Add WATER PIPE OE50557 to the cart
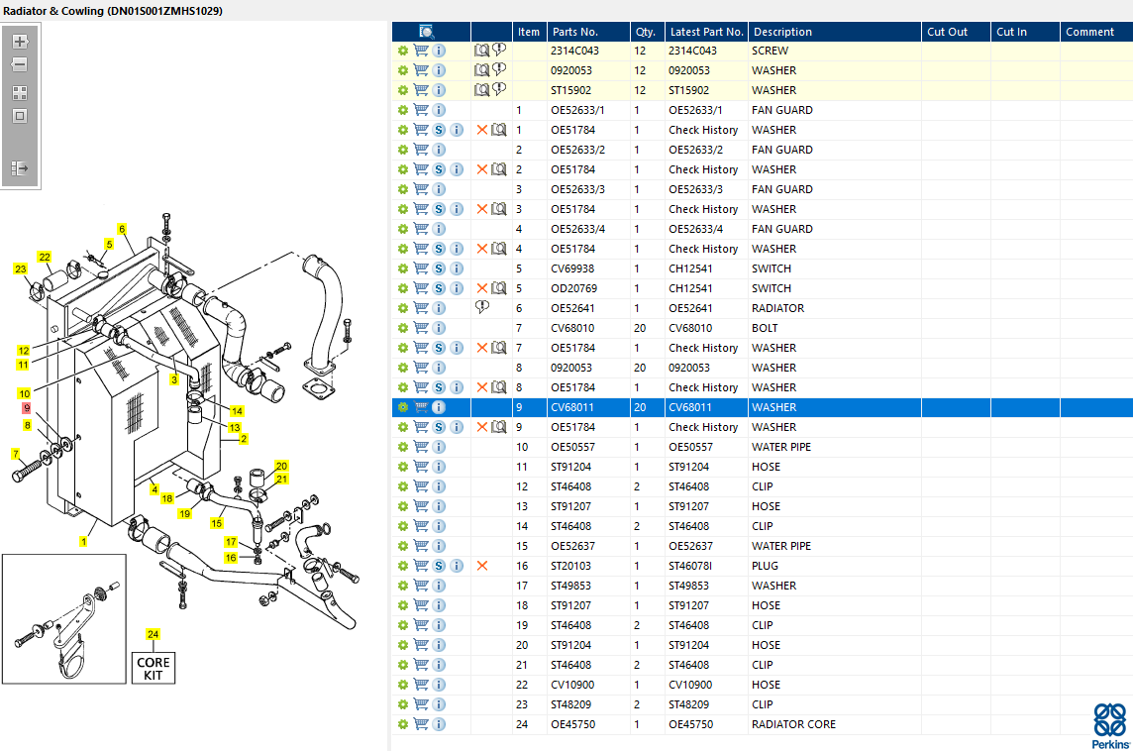This screenshot has width=1133, height=751. click(421, 448)
